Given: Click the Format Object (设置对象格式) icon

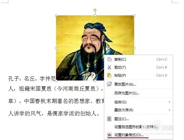Looking at the screenshot, I should [109, 135].
